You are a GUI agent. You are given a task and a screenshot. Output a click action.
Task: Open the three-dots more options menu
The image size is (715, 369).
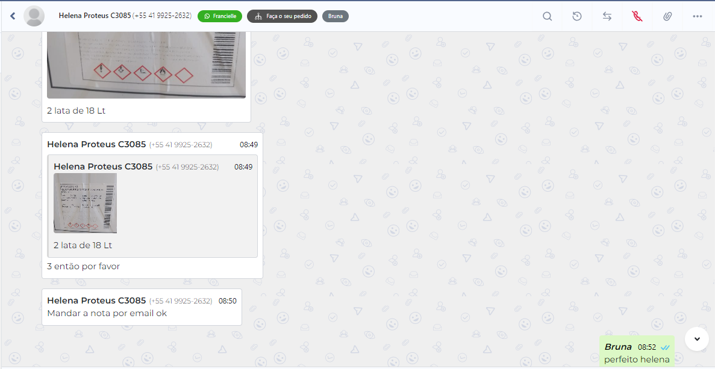click(698, 16)
